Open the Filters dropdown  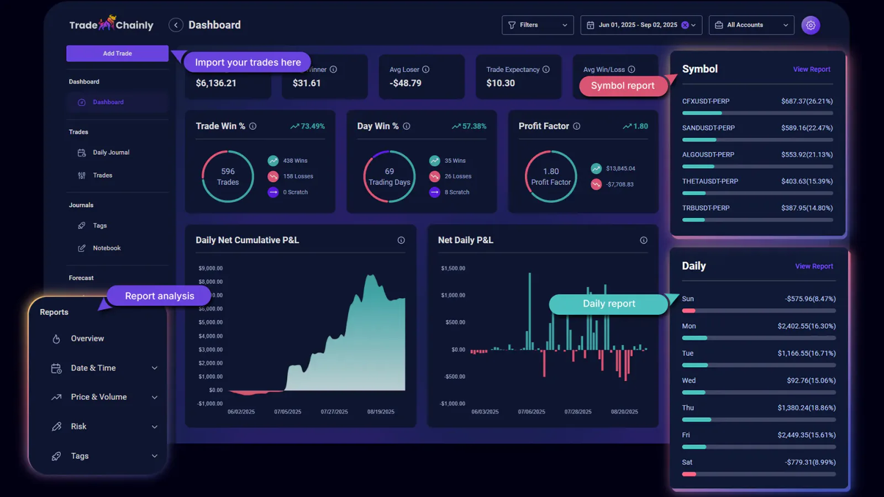[x=537, y=25]
